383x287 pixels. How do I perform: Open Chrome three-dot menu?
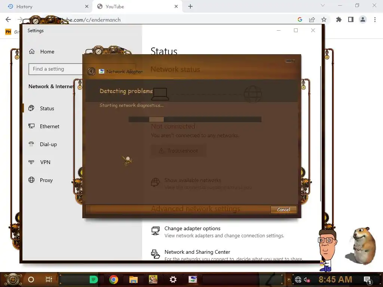(x=375, y=19)
